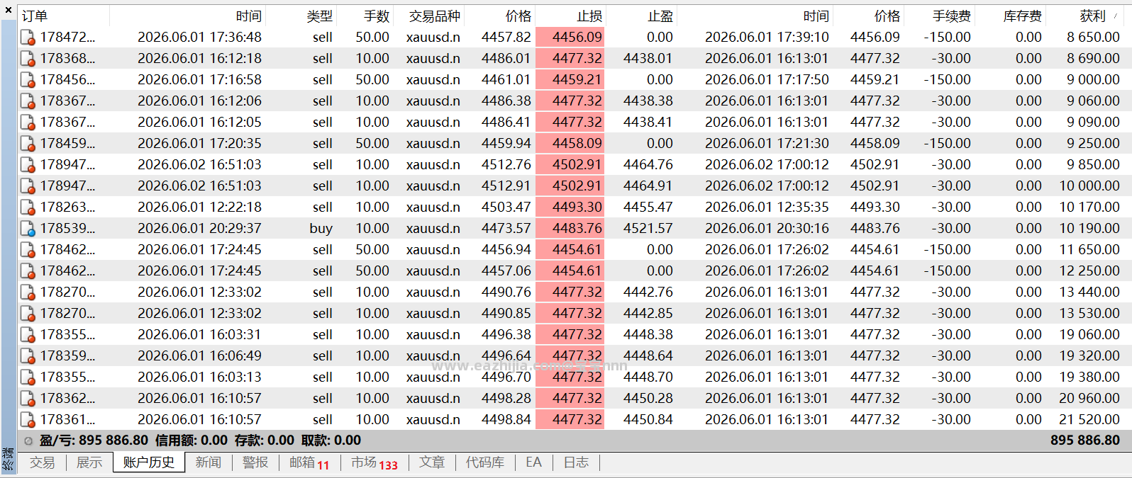Switch to the 交易 tab

(42, 462)
